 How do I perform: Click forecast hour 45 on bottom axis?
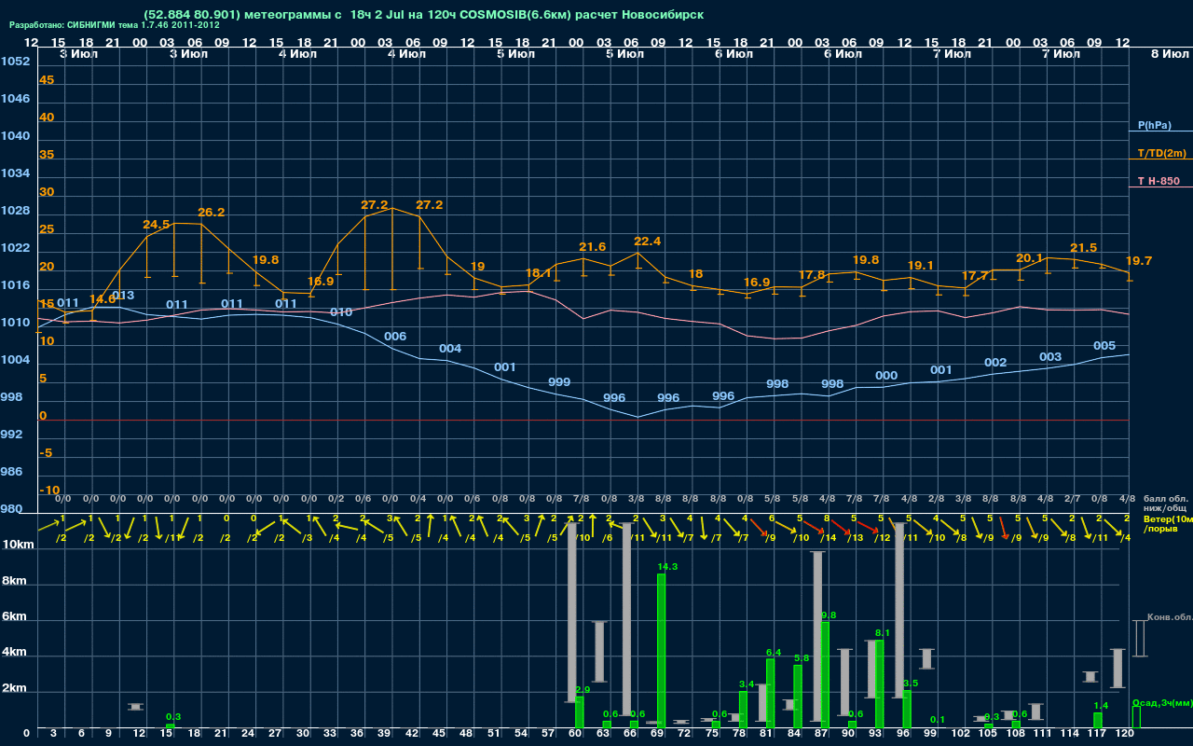tap(439, 735)
